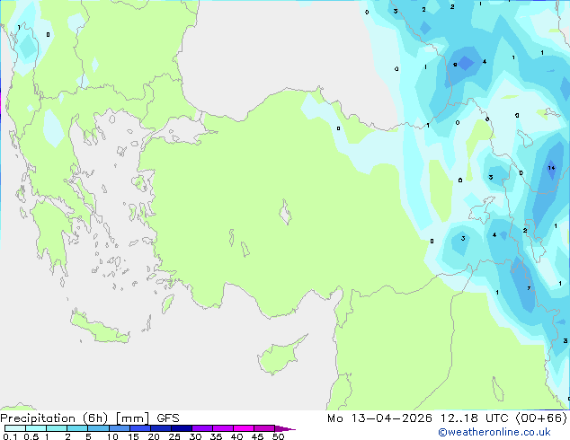Select the 40–45 mm magenta legend swatch
The image size is (570, 440).
(x=244, y=428)
